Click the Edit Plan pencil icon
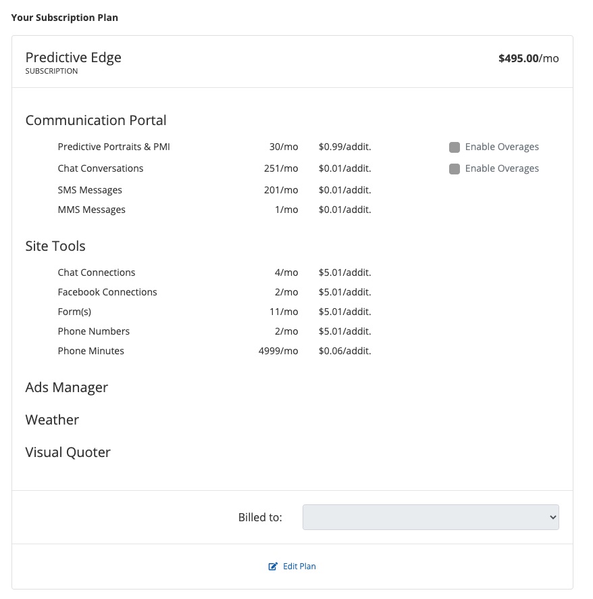The height and width of the screenshot is (599, 593). pyautogui.click(x=273, y=567)
